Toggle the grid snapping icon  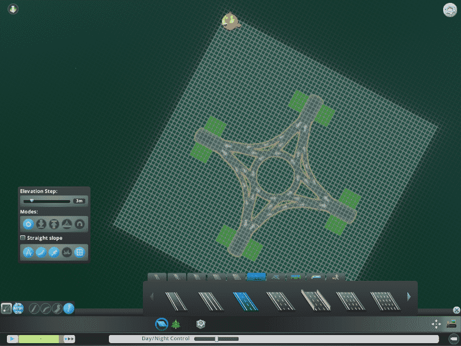click(x=80, y=252)
